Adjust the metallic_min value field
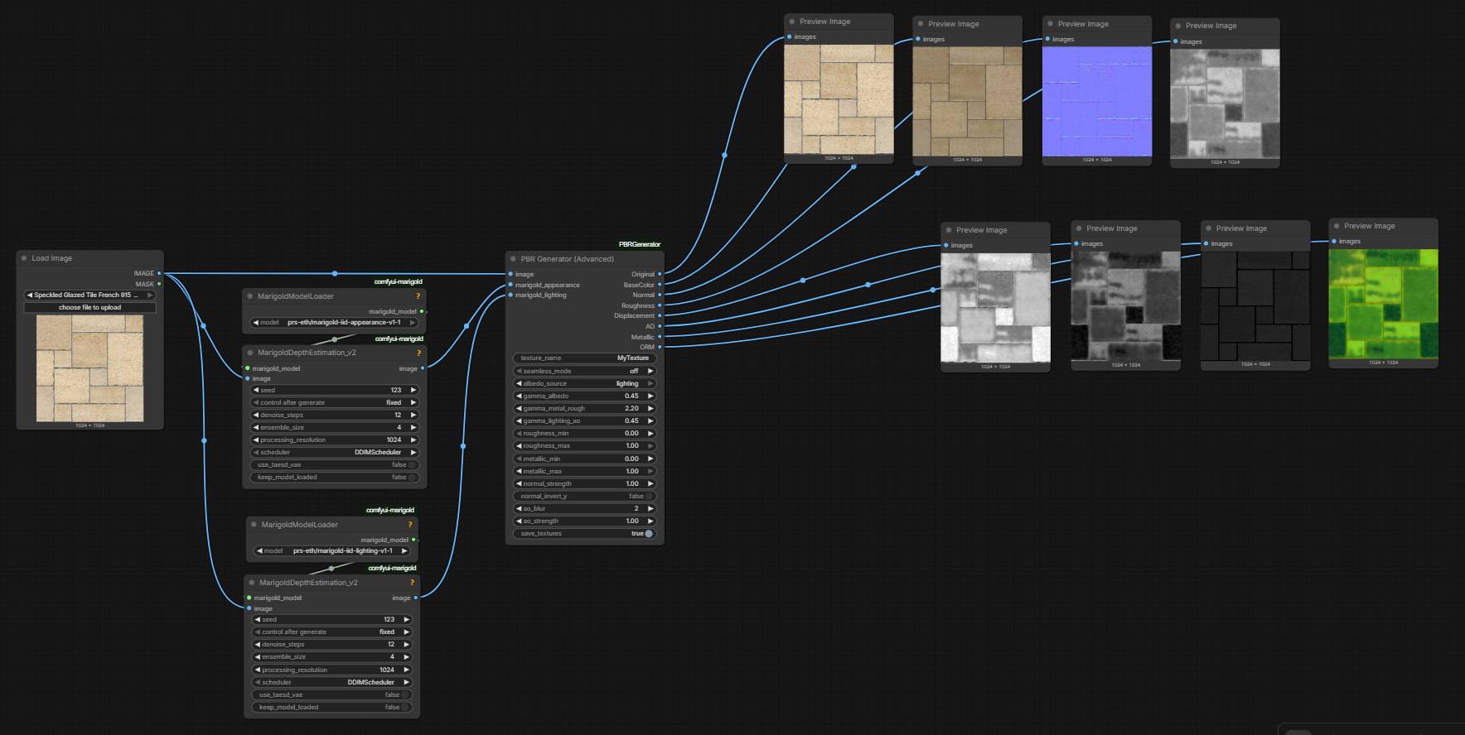 click(x=585, y=459)
